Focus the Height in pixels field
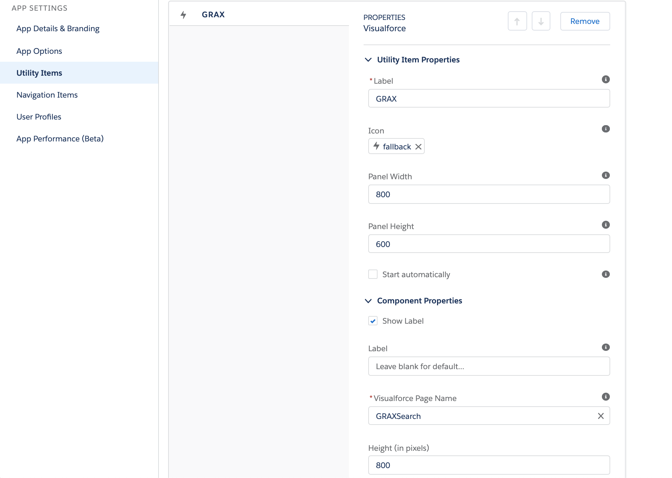This screenshot has height=478, width=672. pos(489,465)
